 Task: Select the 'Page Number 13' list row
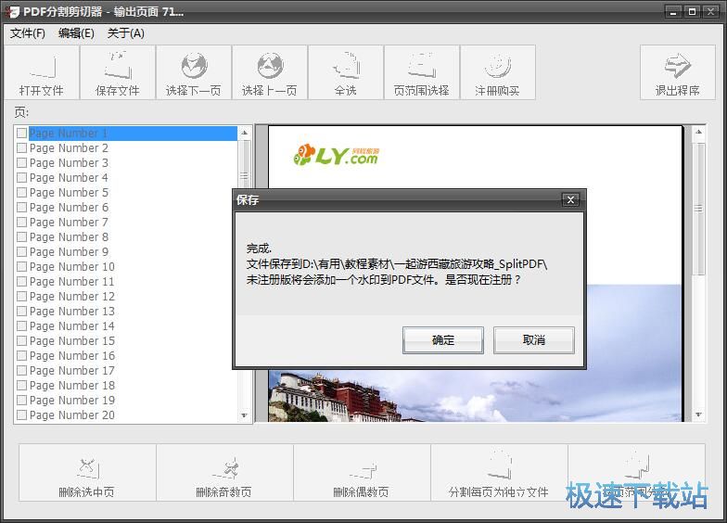pos(126,312)
